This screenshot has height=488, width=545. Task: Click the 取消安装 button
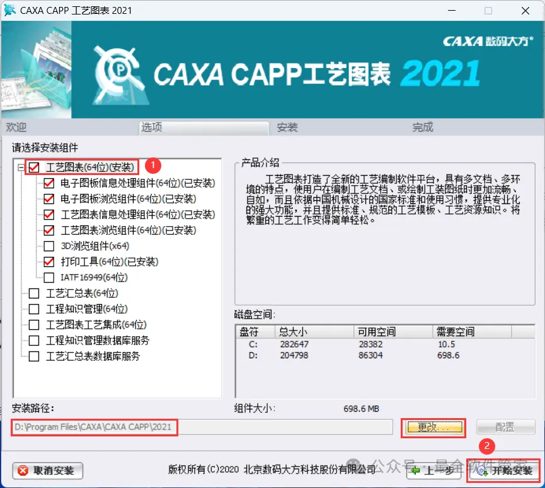pyautogui.click(x=48, y=471)
